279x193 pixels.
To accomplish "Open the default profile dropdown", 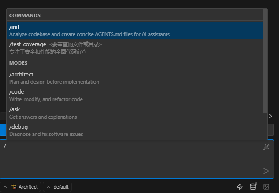I will pos(57,187).
